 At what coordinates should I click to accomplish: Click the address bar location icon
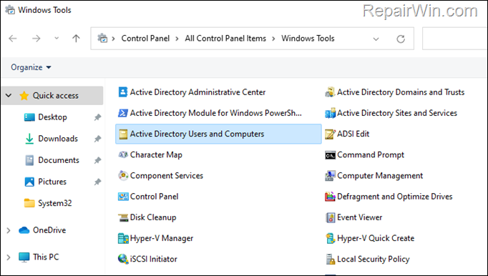pos(102,39)
